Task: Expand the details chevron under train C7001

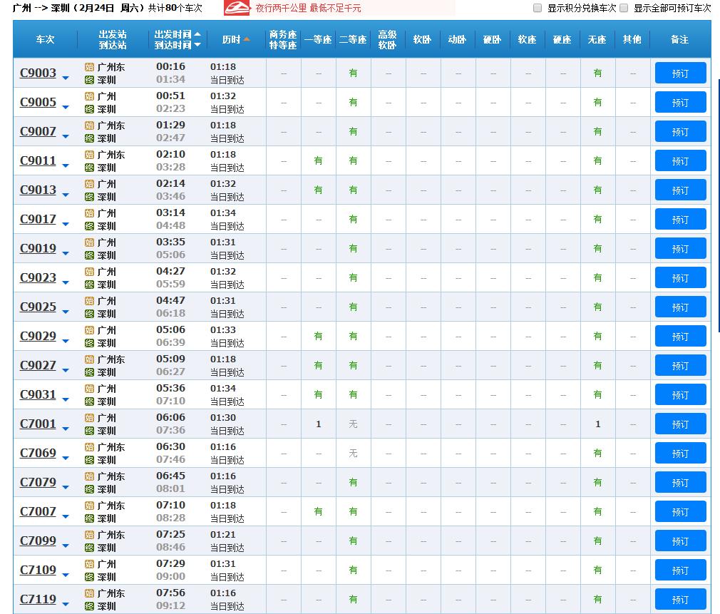Action: tap(63, 428)
